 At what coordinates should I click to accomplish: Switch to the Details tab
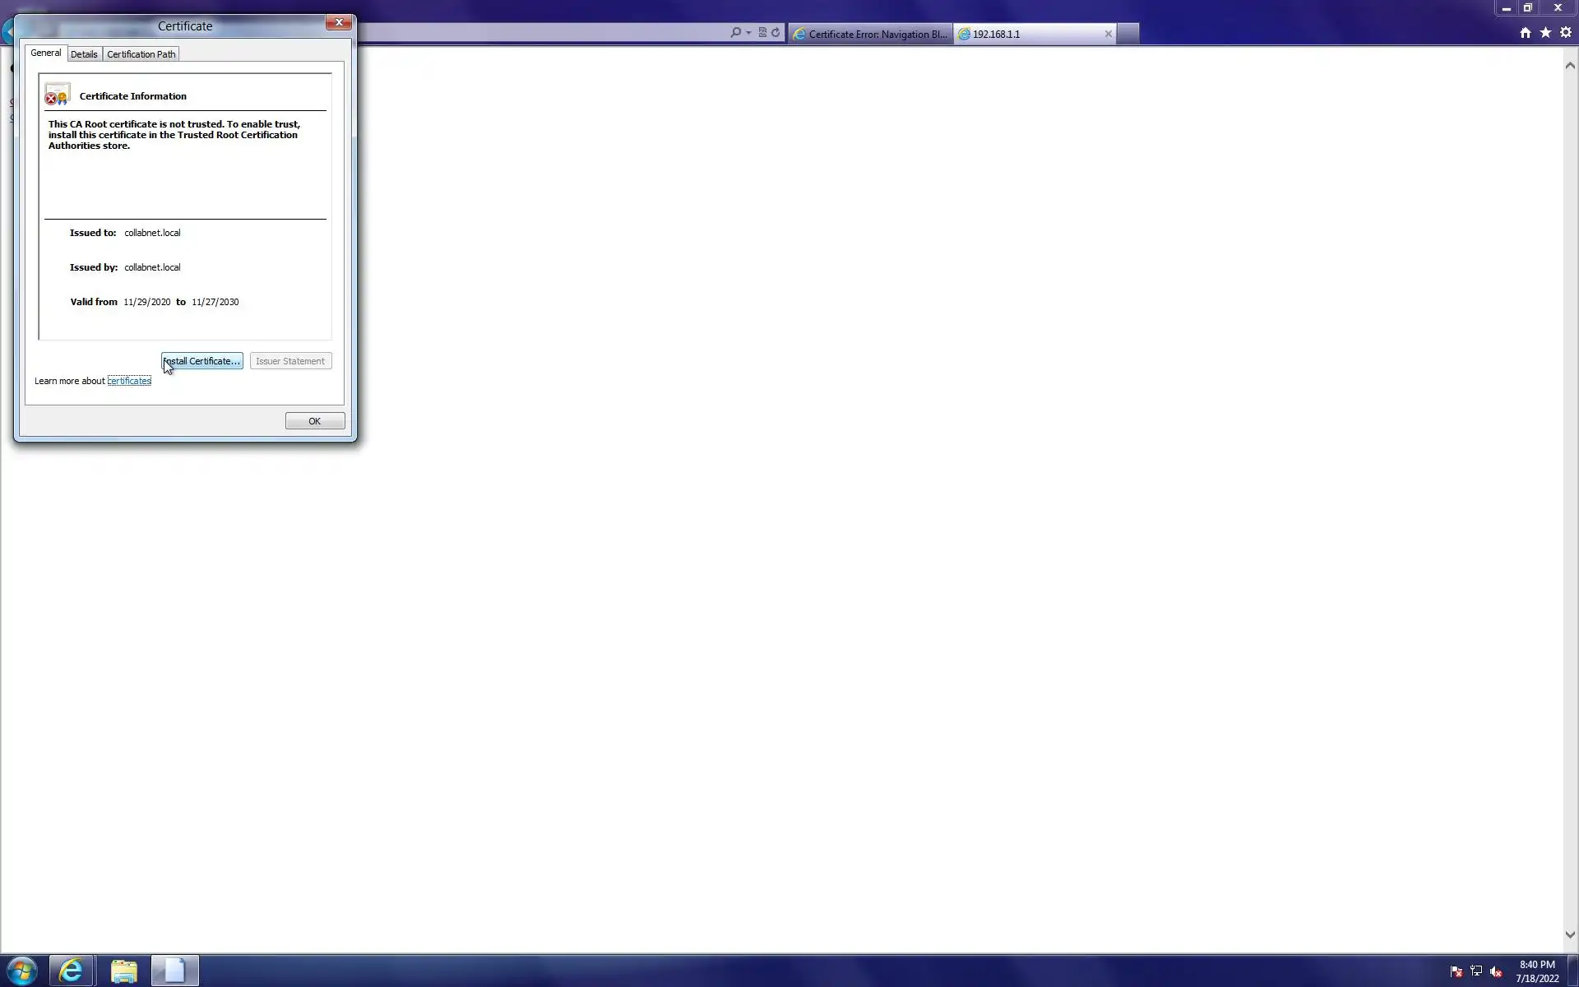pyautogui.click(x=84, y=54)
